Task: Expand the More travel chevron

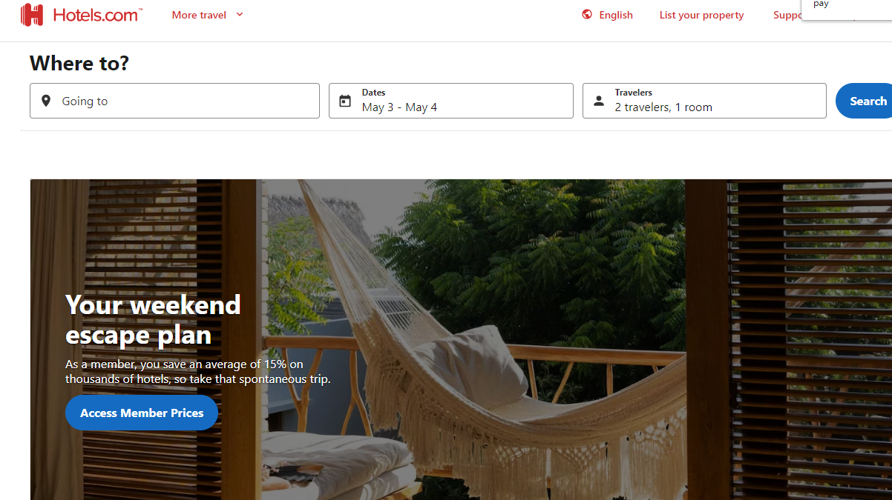Action: coord(240,14)
